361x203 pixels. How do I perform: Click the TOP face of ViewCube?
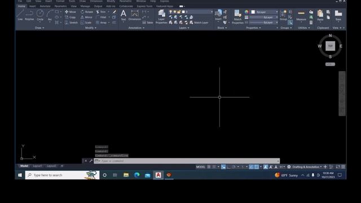pyautogui.click(x=330, y=46)
